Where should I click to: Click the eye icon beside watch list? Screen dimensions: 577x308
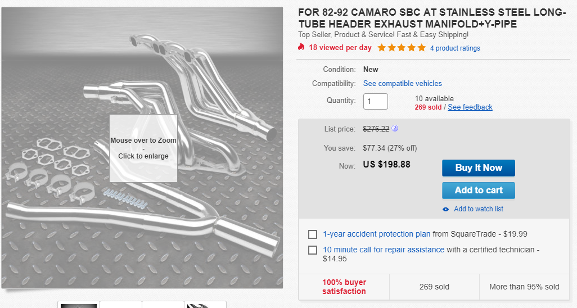446,209
